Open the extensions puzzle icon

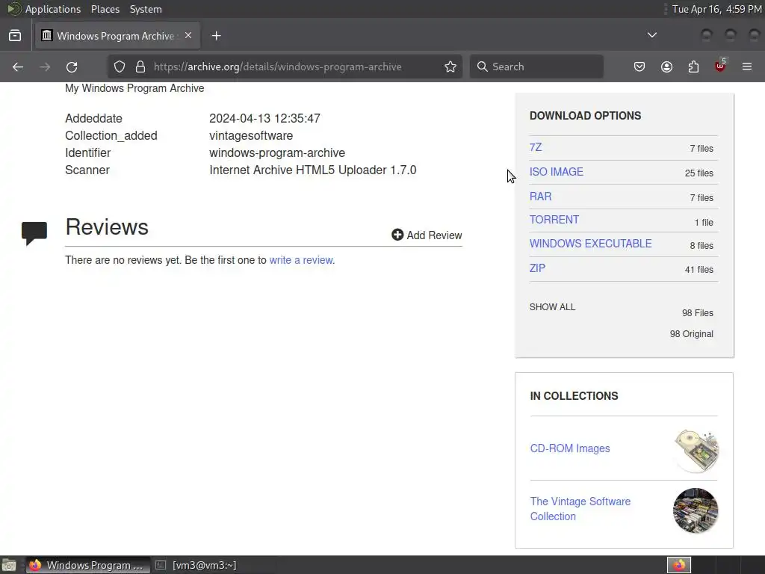[693, 67]
